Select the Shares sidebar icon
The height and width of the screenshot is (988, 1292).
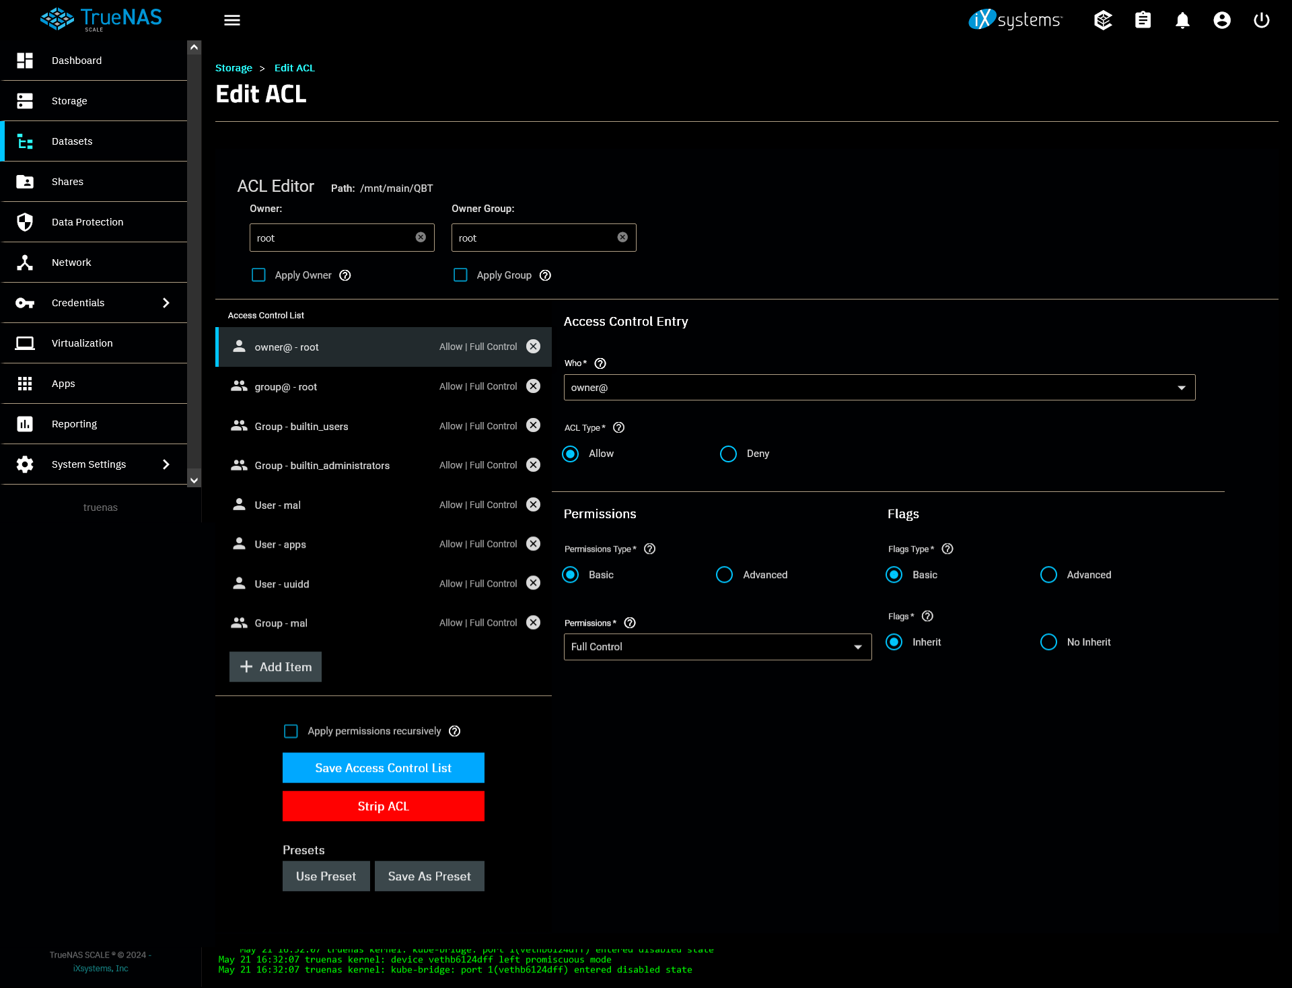[25, 181]
